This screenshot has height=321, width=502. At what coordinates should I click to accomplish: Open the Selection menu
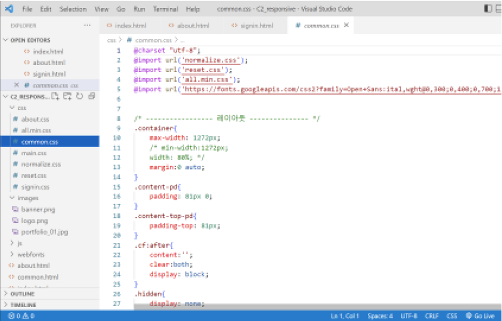pyautogui.click(x=73, y=9)
